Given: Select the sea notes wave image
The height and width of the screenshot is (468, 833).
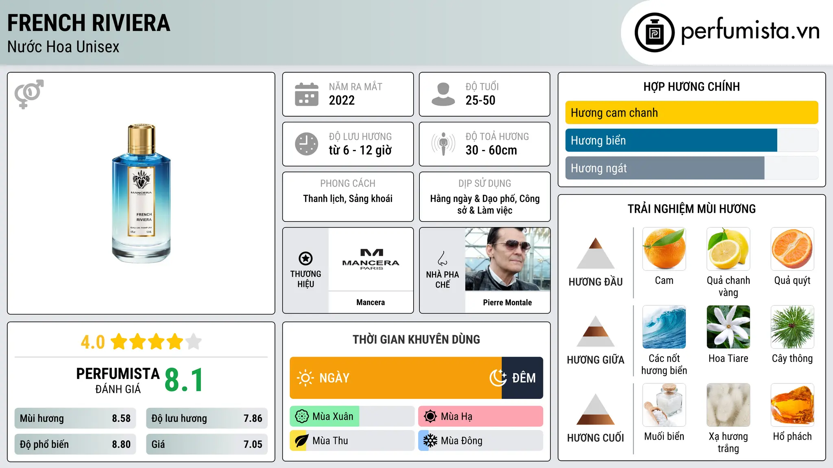Looking at the screenshot, I should [664, 327].
